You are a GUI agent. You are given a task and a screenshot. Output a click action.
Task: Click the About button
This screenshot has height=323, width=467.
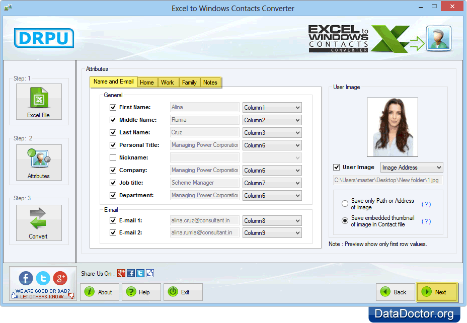pos(100,292)
